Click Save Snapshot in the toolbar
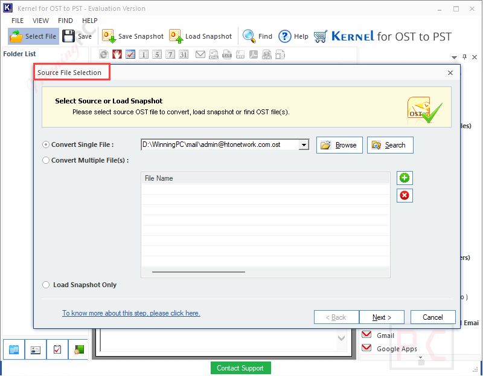This screenshot has height=376, width=483. tap(133, 36)
